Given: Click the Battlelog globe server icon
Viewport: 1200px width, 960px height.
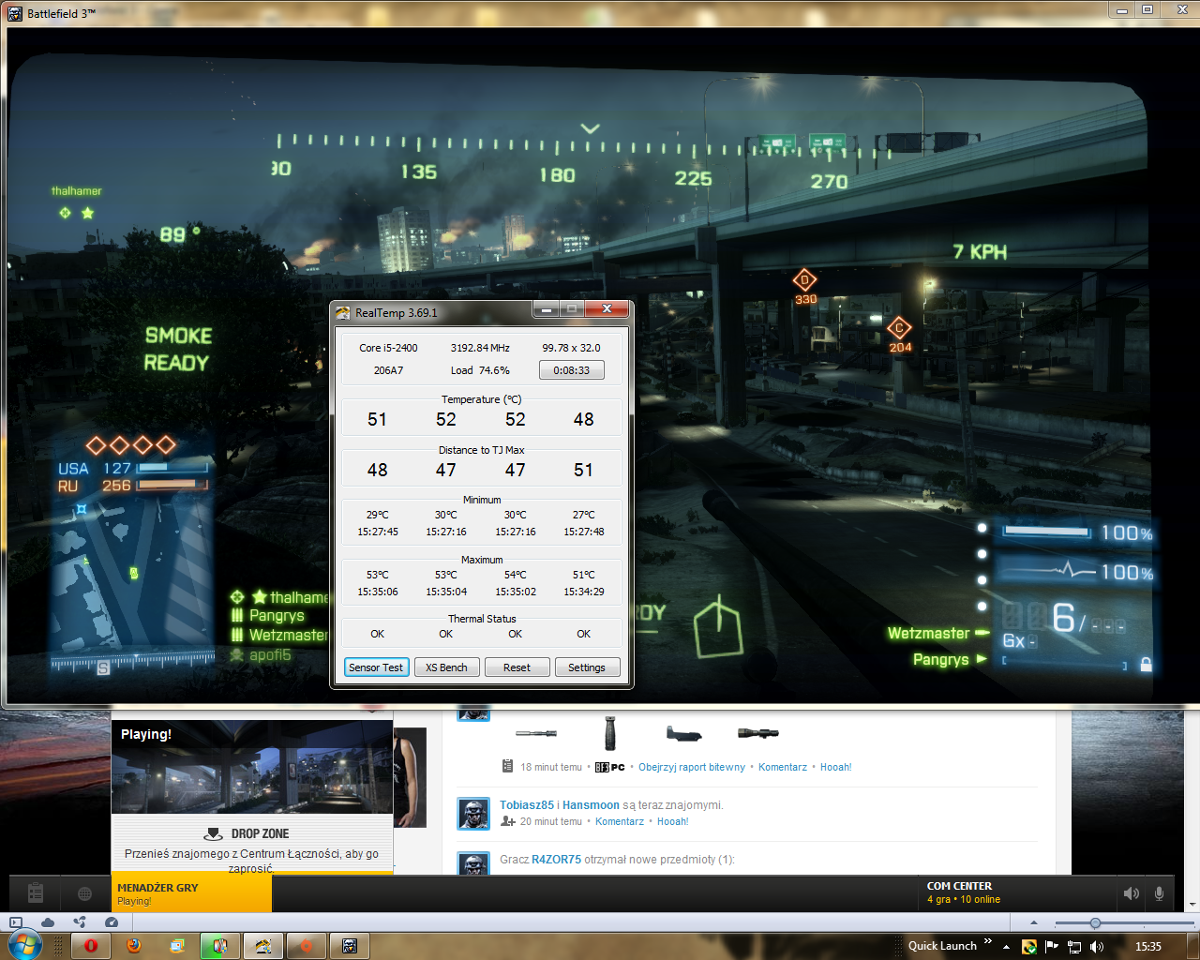Looking at the screenshot, I should (x=84, y=893).
